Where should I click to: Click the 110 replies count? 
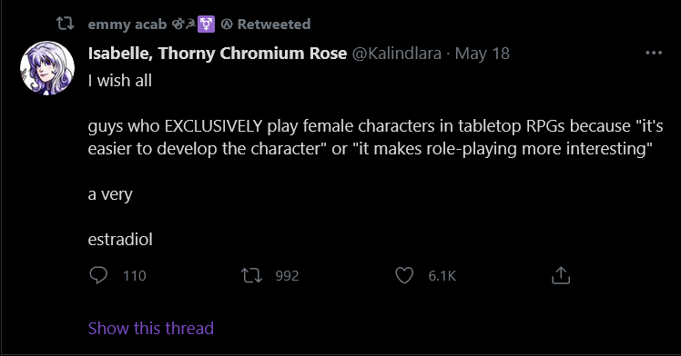pyautogui.click(x=134, y=276)
